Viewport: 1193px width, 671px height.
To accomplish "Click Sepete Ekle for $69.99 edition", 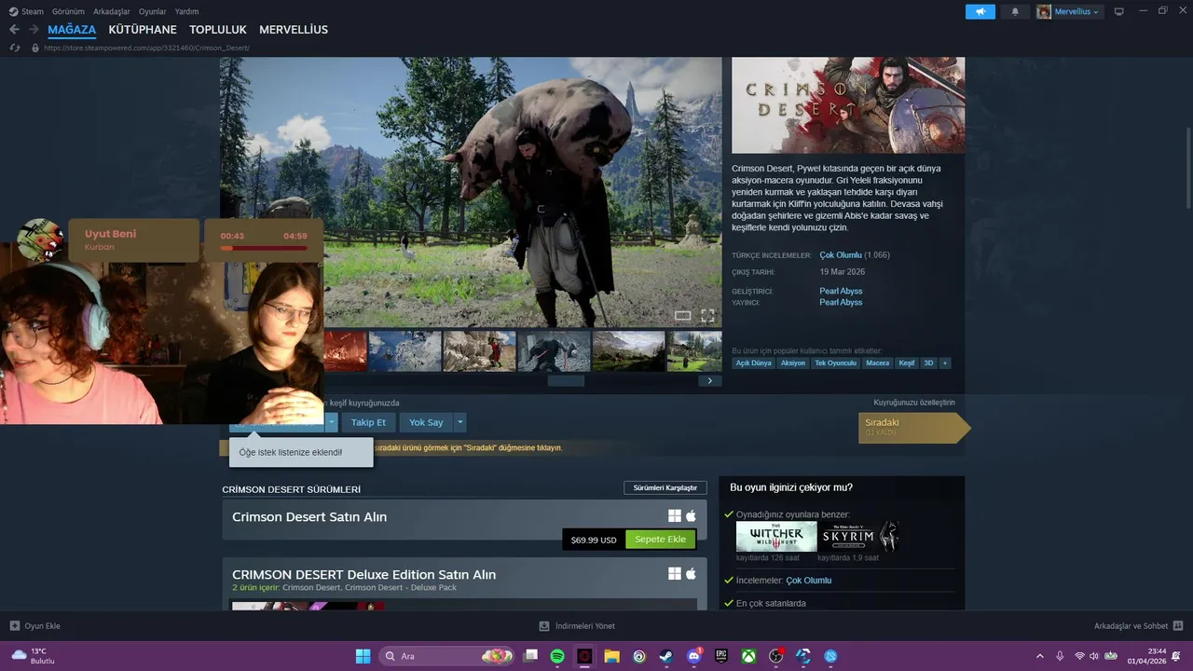I will [x=660, y=540].
